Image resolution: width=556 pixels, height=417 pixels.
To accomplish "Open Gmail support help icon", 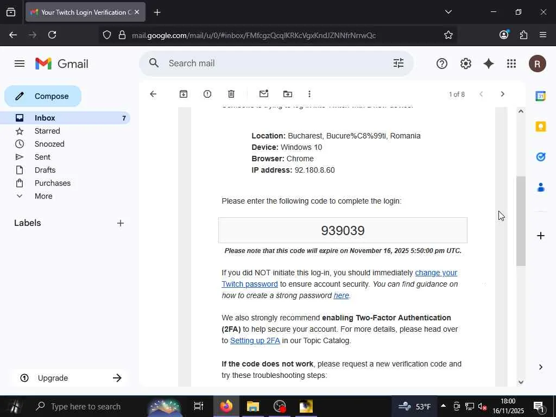I will coord(442,64).
